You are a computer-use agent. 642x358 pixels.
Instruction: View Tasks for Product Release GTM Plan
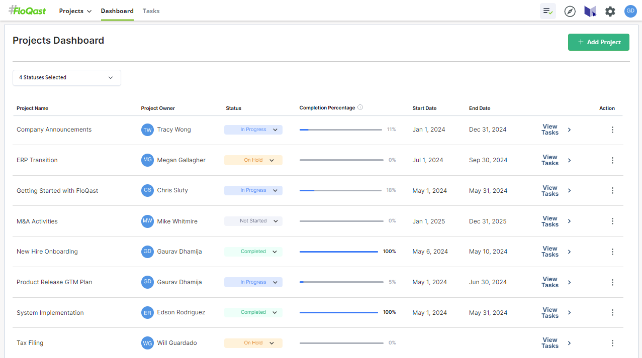556,282
